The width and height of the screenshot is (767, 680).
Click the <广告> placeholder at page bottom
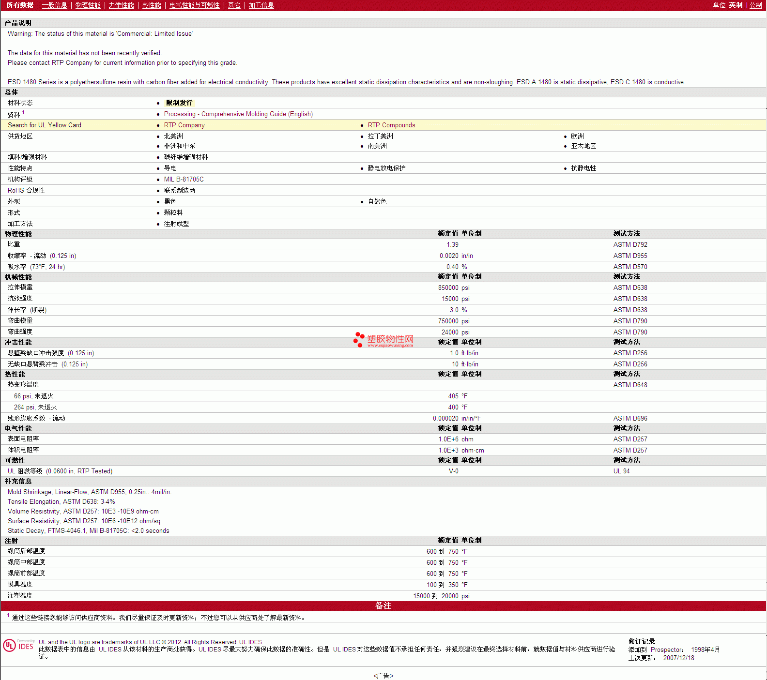pos(383,676)
